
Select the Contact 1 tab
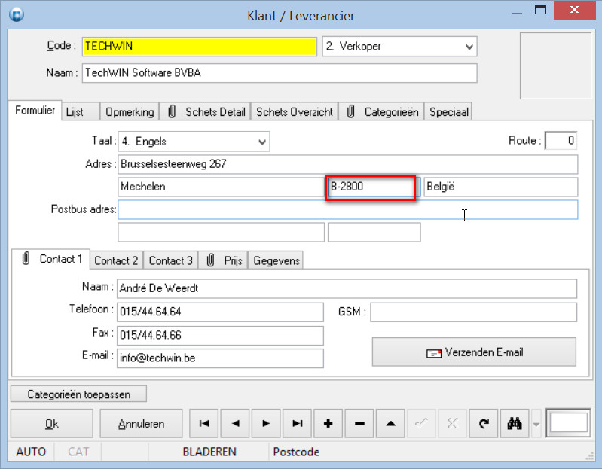point(51,259)
